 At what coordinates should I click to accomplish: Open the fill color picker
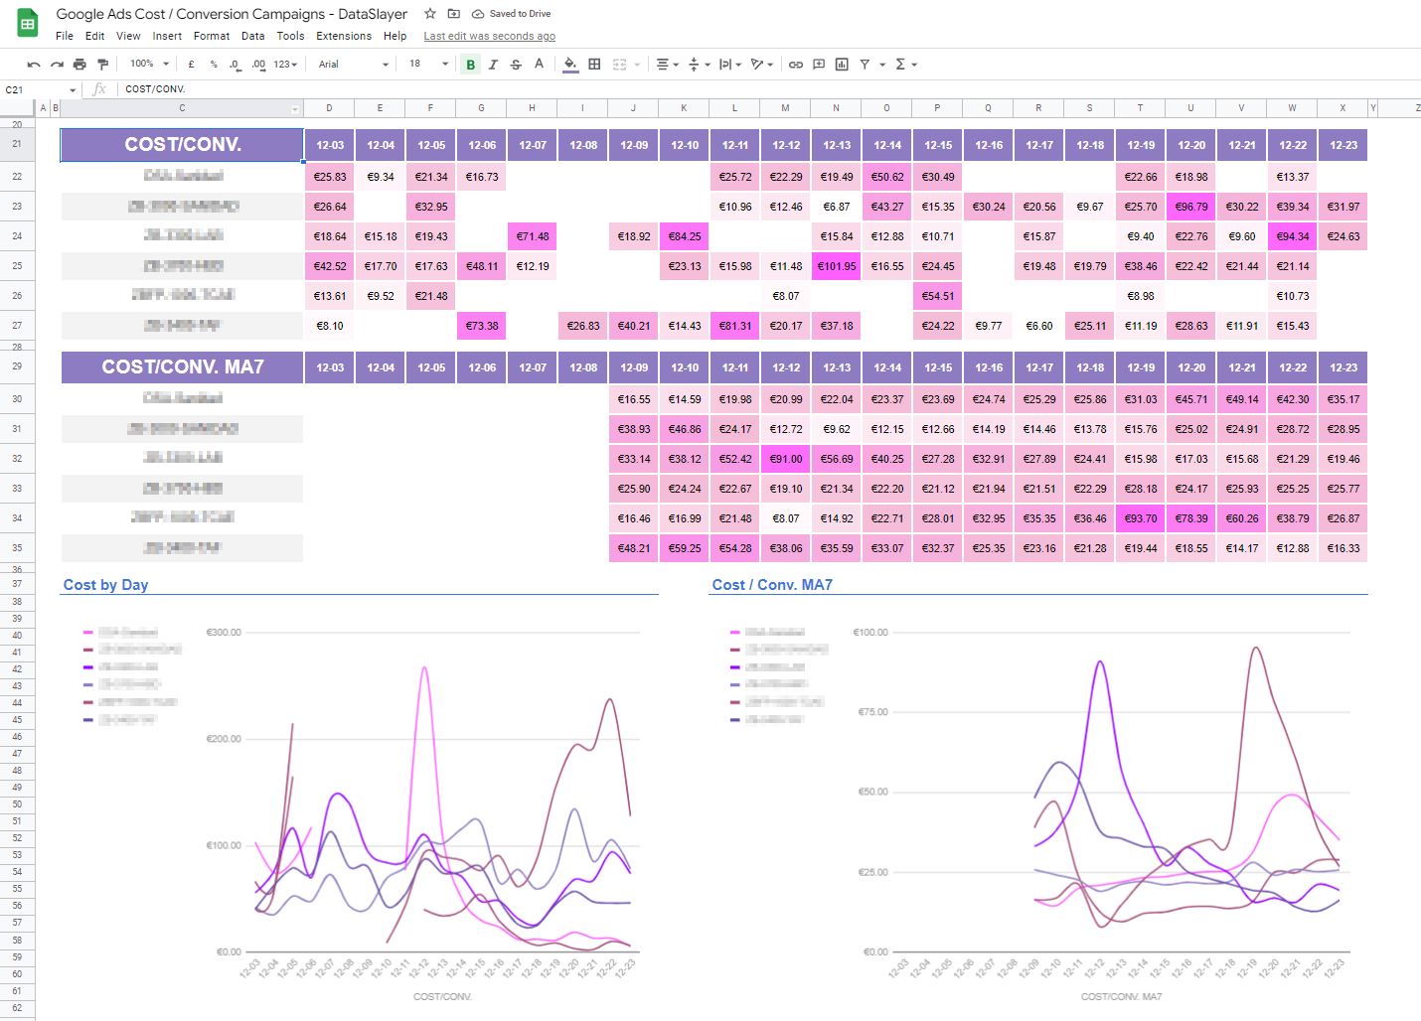click(x=569, y=65)
